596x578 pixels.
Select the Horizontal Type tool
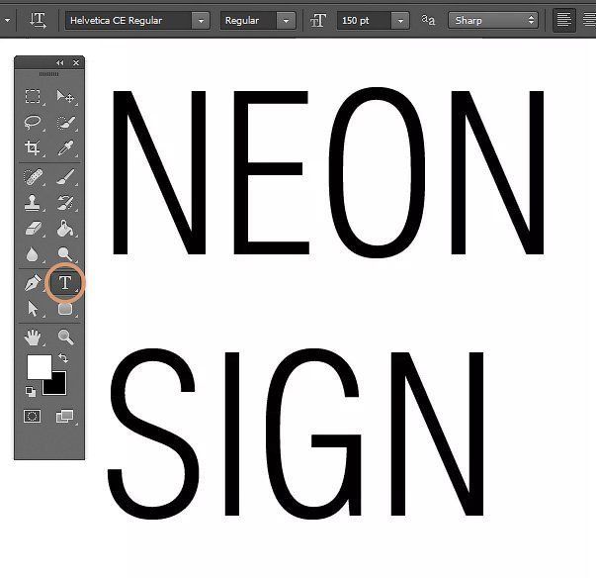[65, 282]
